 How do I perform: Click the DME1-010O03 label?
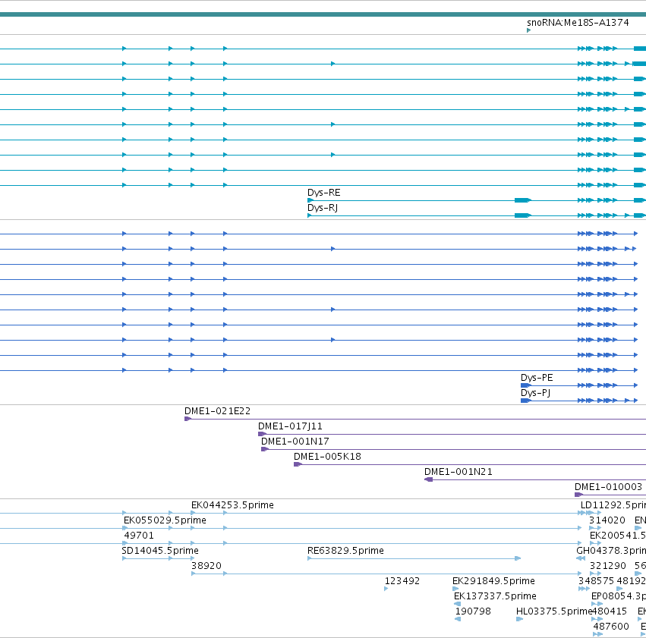608,487
